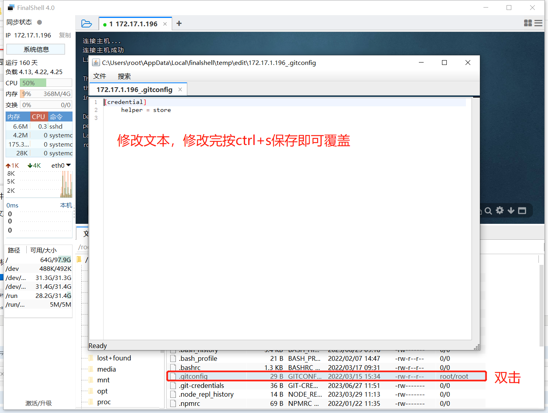The image size is (548, 413).
Task: Close the .gitconfig editor tab
Action: (180, 90)
